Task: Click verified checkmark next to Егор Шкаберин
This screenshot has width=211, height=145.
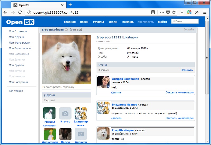Action: (x=66, y=30)
